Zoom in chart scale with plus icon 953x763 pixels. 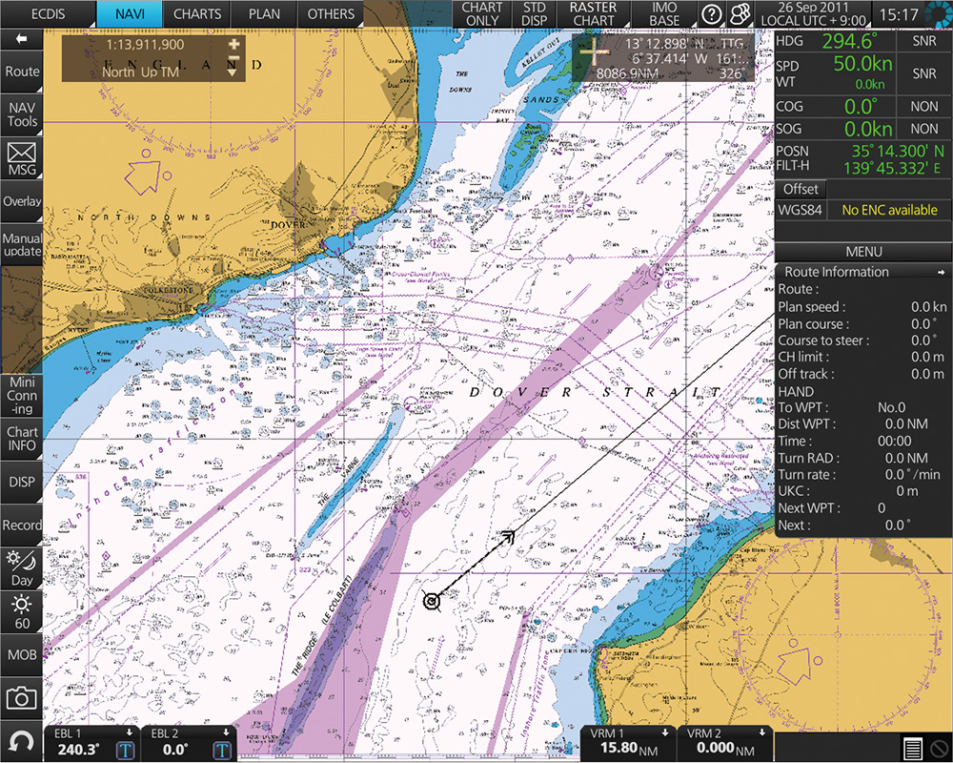pyautogui.click(x=233, y=45)
